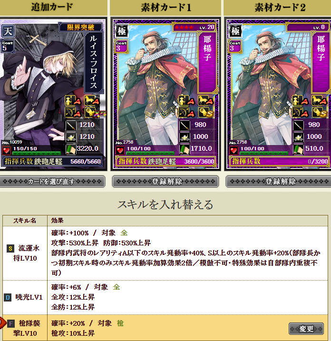Image resolution: width=331 pixels, height=341 pixels.
Task: Click the sword attack icon on 素材カード2
Action: (298, 126)
